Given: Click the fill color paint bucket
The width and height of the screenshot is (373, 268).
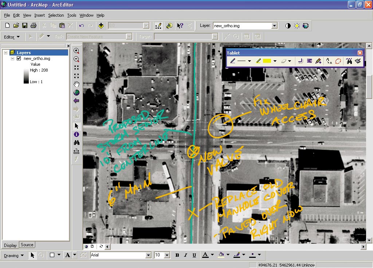Looking at the screenshot, I should [x=221, y=255].
